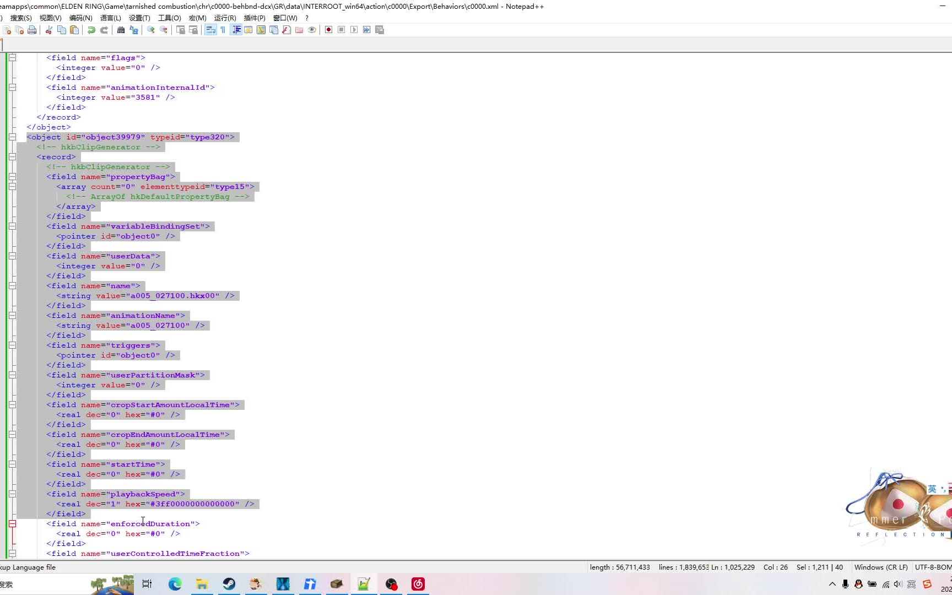The image size is (952, 595).
Task: Open the ? help menu
Action: point(307,18)
